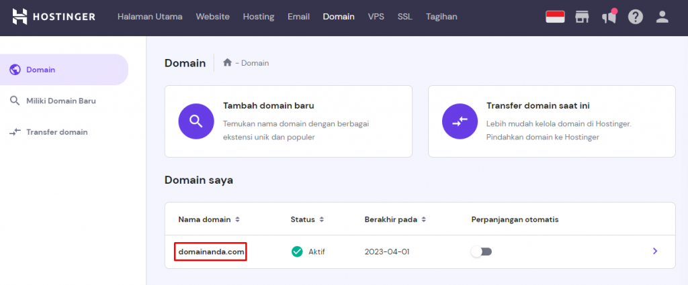This screenshot has width=688, height=285.
Task: Open the Indonesian flag language selector
Action: pyautogui.click(x=555, y=17)
